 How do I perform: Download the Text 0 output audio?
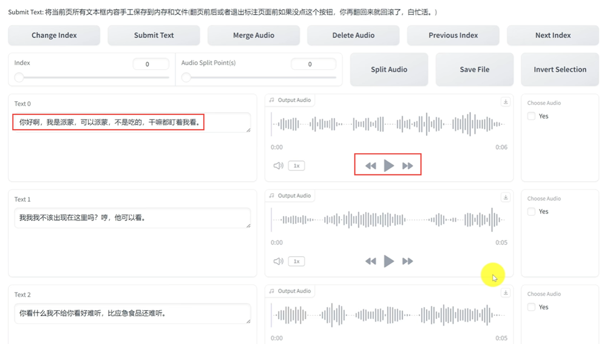pyautogui.click(x=505, y=102)
